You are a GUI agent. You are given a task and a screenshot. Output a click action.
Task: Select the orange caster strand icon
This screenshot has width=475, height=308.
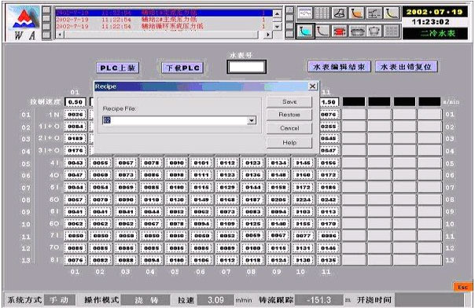pyautogui.click(x=356, y=13)
